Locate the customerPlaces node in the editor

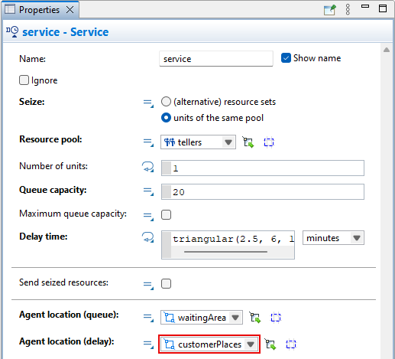291,344
